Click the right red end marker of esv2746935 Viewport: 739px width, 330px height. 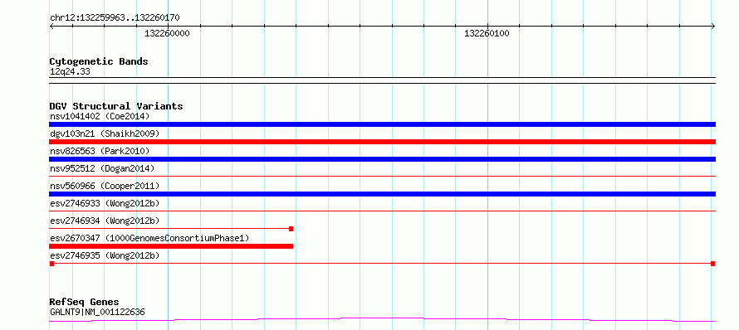(713, 264)
